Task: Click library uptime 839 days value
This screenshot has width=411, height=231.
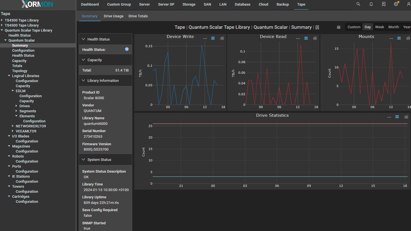Action: click(x=101, y=203)
